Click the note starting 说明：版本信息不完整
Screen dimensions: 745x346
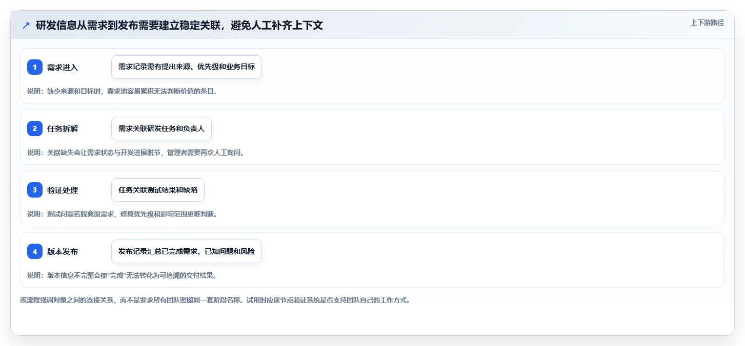click(122, 275)
